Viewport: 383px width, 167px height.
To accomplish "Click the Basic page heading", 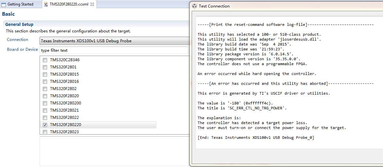I will click(x=8, y=14).
